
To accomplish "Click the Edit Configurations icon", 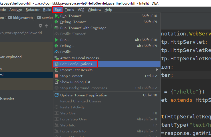I will (57, 64).
